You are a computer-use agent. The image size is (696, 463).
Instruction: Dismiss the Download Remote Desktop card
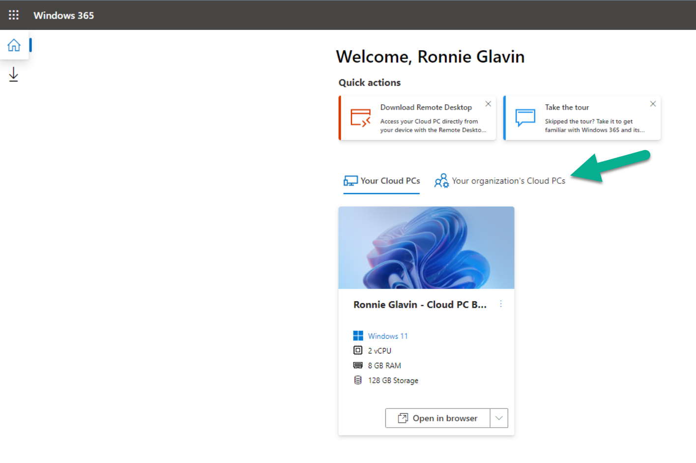pyautogui.click(x=488, y=104)
